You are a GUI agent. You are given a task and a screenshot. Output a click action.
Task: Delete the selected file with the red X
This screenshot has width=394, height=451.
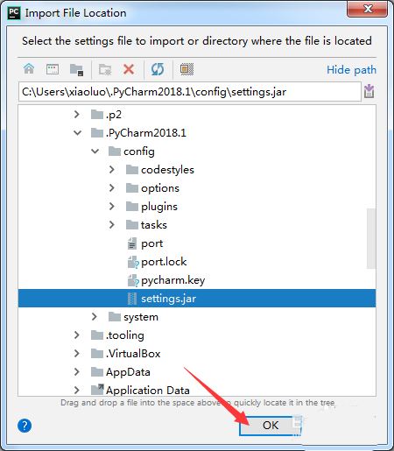pyautogui.click(x=129, y=69)
